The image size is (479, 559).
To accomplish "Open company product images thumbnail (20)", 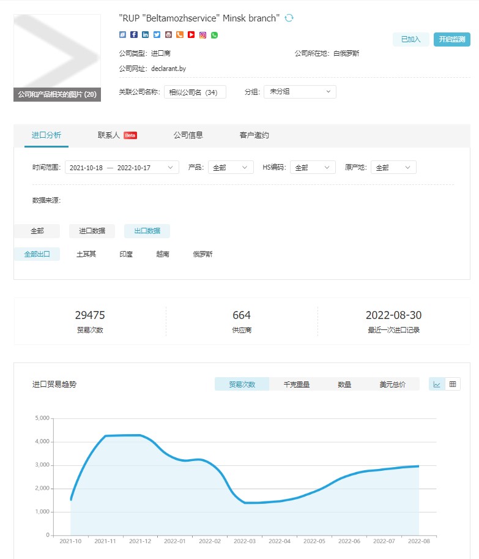I will (57, 58).
